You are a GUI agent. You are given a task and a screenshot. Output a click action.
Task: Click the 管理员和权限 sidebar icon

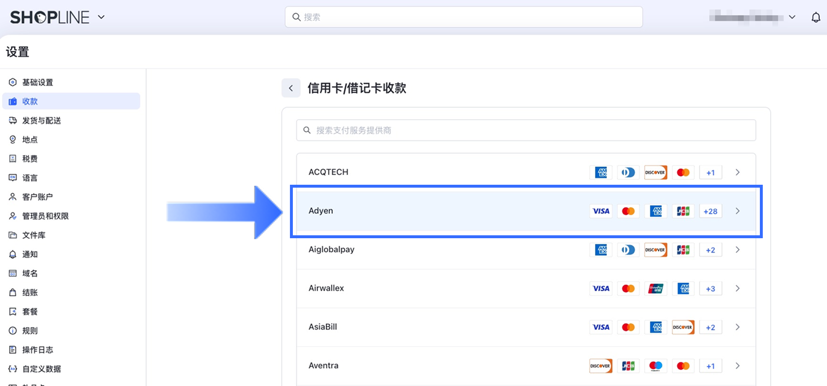(13, 216)
